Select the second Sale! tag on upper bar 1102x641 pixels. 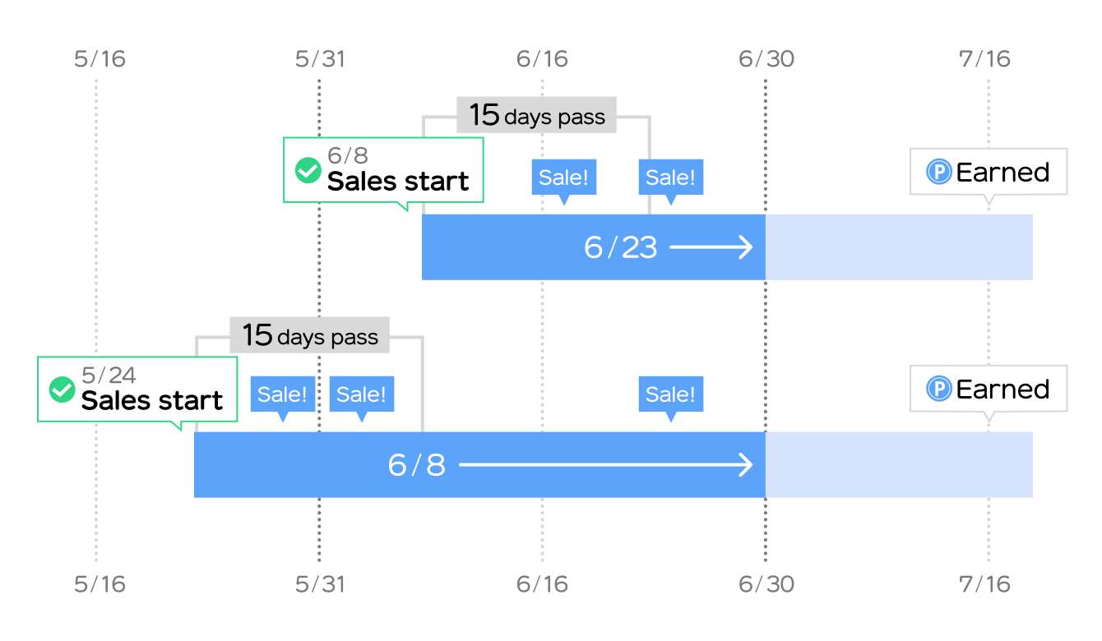(670, 178)
